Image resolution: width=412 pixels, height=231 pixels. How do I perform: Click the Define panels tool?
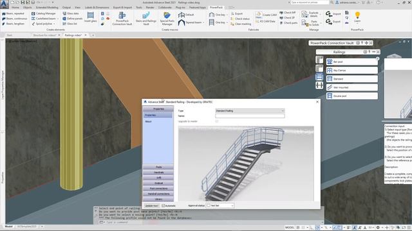tap(73, 19)
